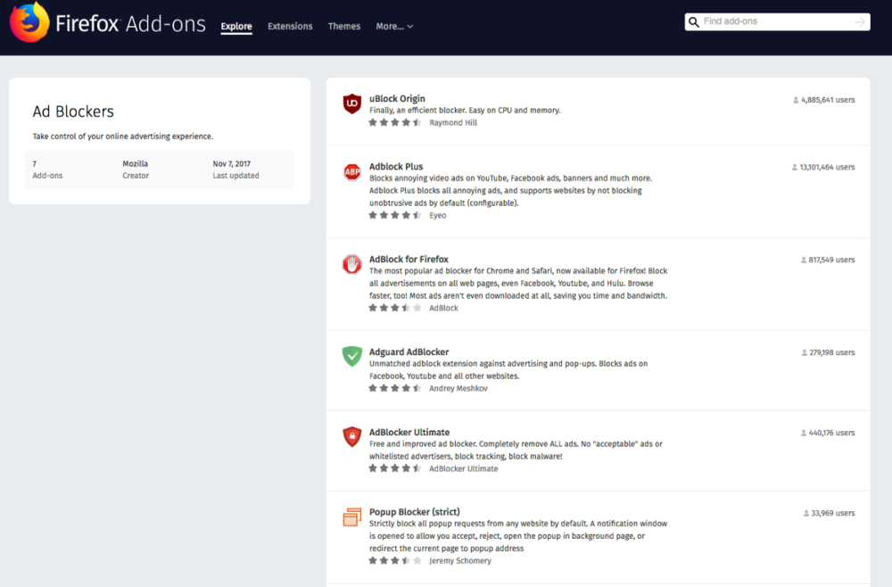Click the Adguard AdBlocker green shield icon
Image resolution: width=892 pixels, height=587 pixels.
351,355
